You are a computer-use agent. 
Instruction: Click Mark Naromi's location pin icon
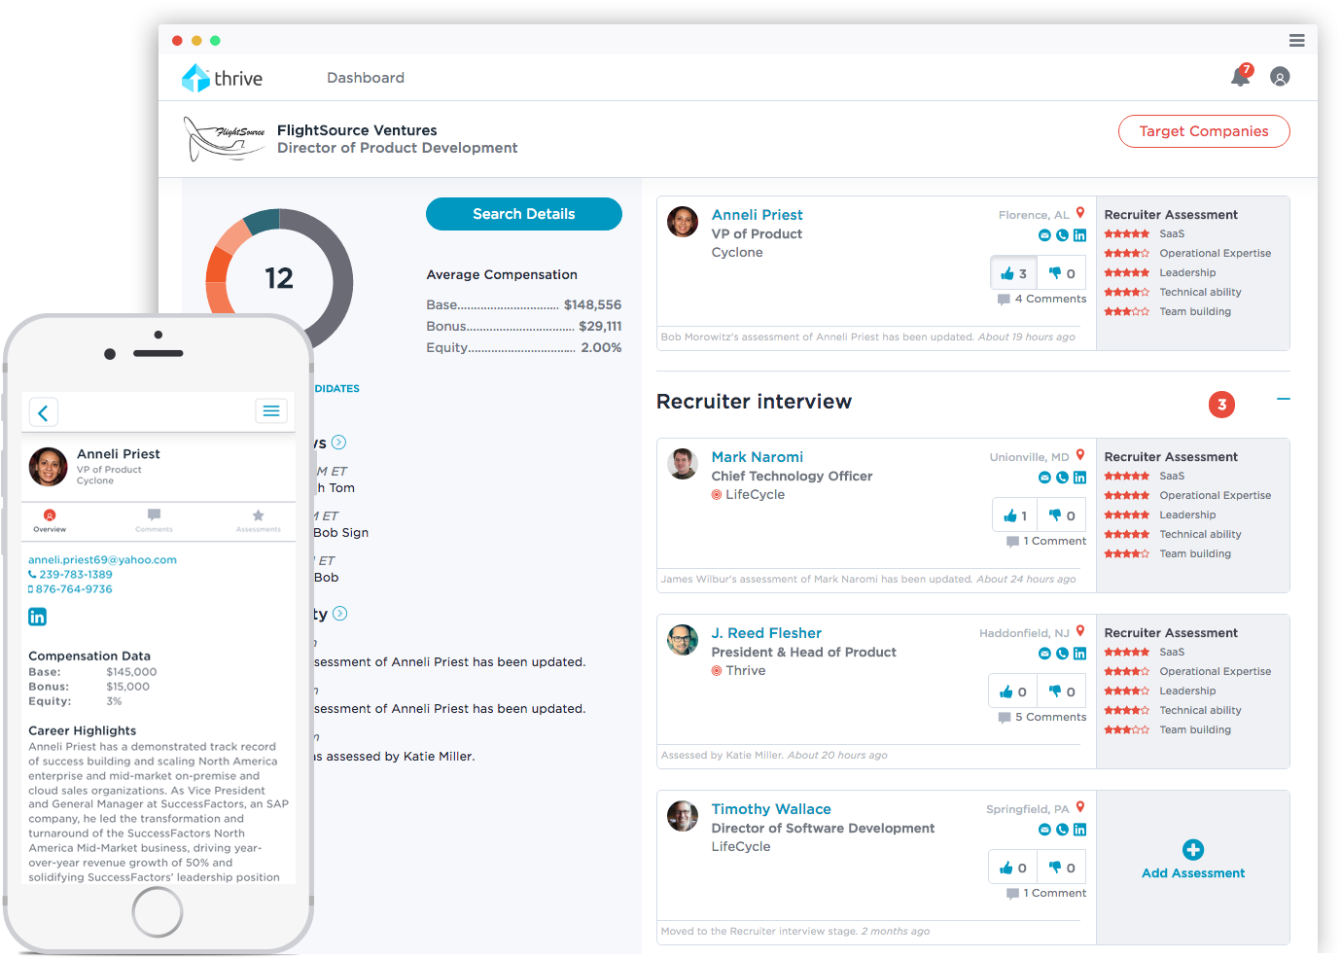1080,455
